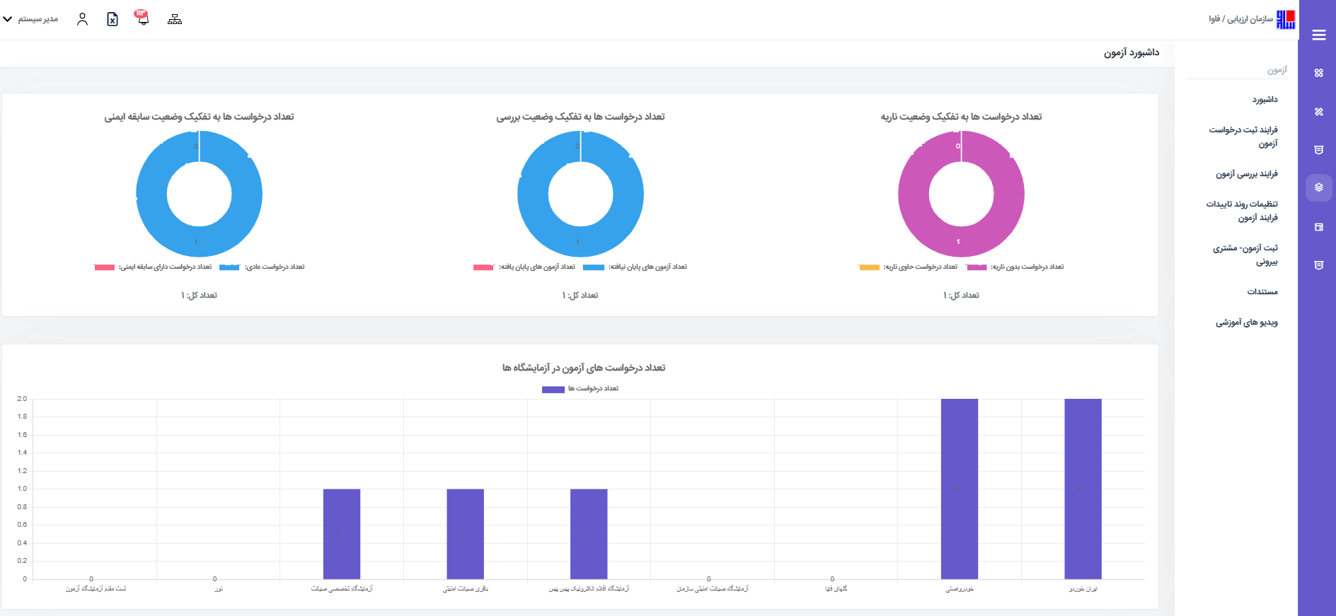Click the Excel file export icon
The height and width of the screenshot is (616, 1336).
(113, 19)
